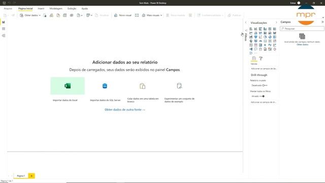Collapse the Campos pane with the double chevron
325x183 pixels.
322,22
